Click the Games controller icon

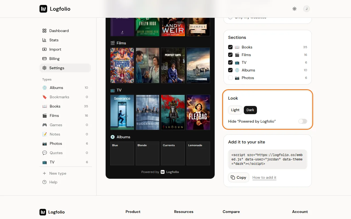45,125
